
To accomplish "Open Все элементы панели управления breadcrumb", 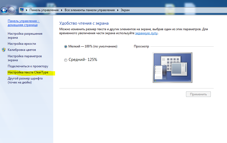I will pyautogui.click(x=89, y=10).
